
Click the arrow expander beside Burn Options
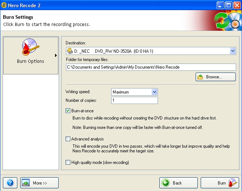[56, 55]
